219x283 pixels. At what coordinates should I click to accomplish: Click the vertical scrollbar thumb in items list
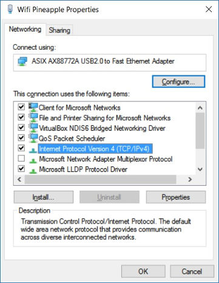click(x=200, y=131)
